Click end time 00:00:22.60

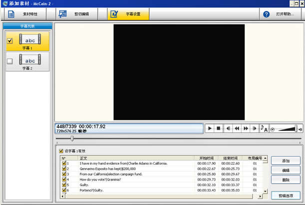pyautogui.click(x=230, y=164)
